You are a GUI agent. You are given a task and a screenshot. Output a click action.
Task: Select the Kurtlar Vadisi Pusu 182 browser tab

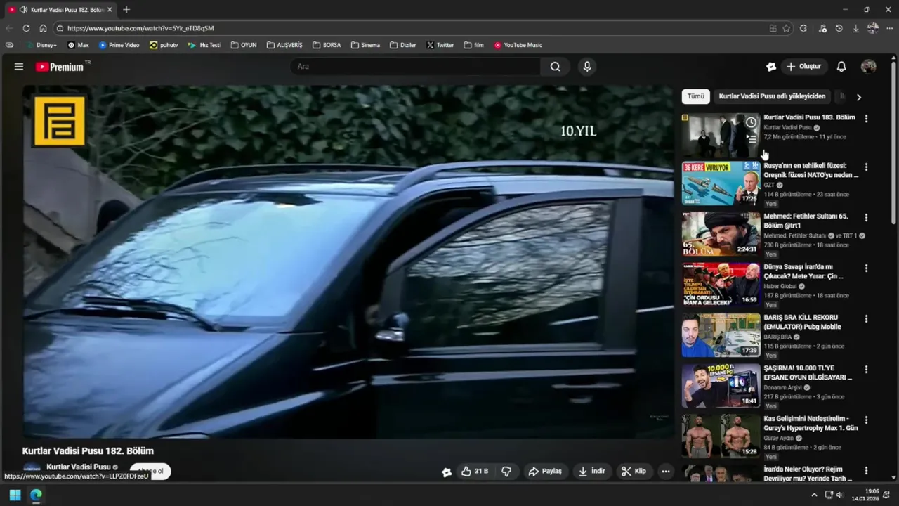pos(60,10)
